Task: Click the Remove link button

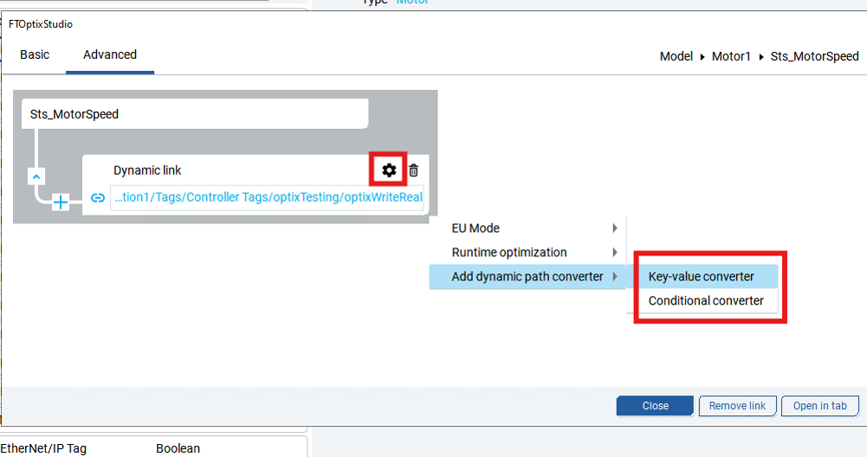Action: coord(738,406)
